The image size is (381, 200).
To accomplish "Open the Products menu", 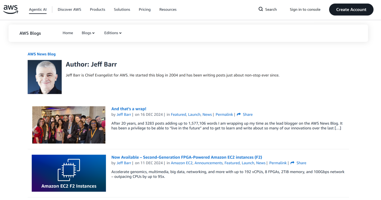I will [x=98, y=10].
